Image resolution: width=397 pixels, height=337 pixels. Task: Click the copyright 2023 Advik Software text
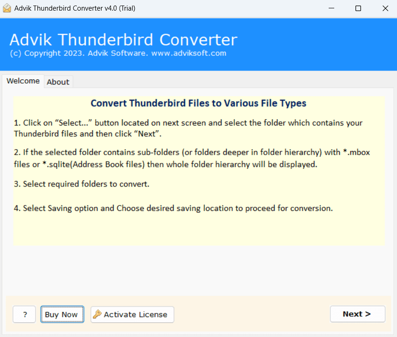(x=79, y=53)
